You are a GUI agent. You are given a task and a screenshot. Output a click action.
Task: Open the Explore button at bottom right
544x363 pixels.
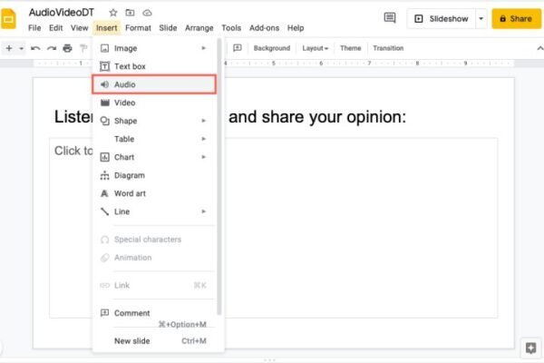point(530,348)
